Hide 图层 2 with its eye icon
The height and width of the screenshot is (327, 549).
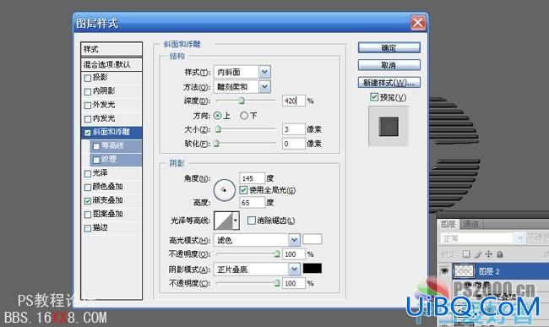(x=444, y=270)
